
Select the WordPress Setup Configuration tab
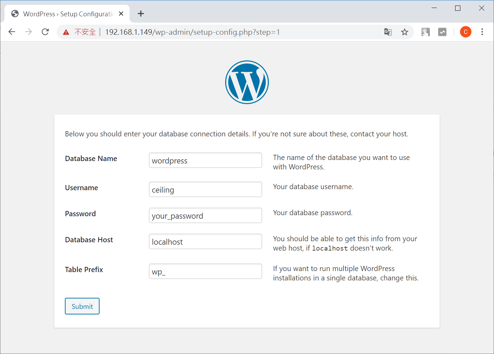67,14
